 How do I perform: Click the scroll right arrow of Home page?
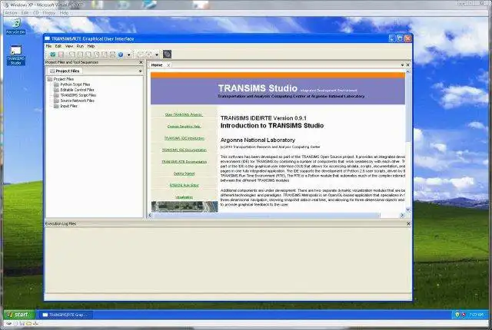pos(401,216)
